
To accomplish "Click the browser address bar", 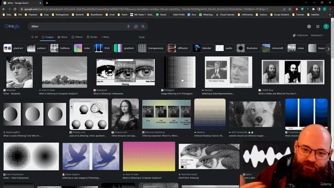I will pyautogui.click(x=149, y=9).
